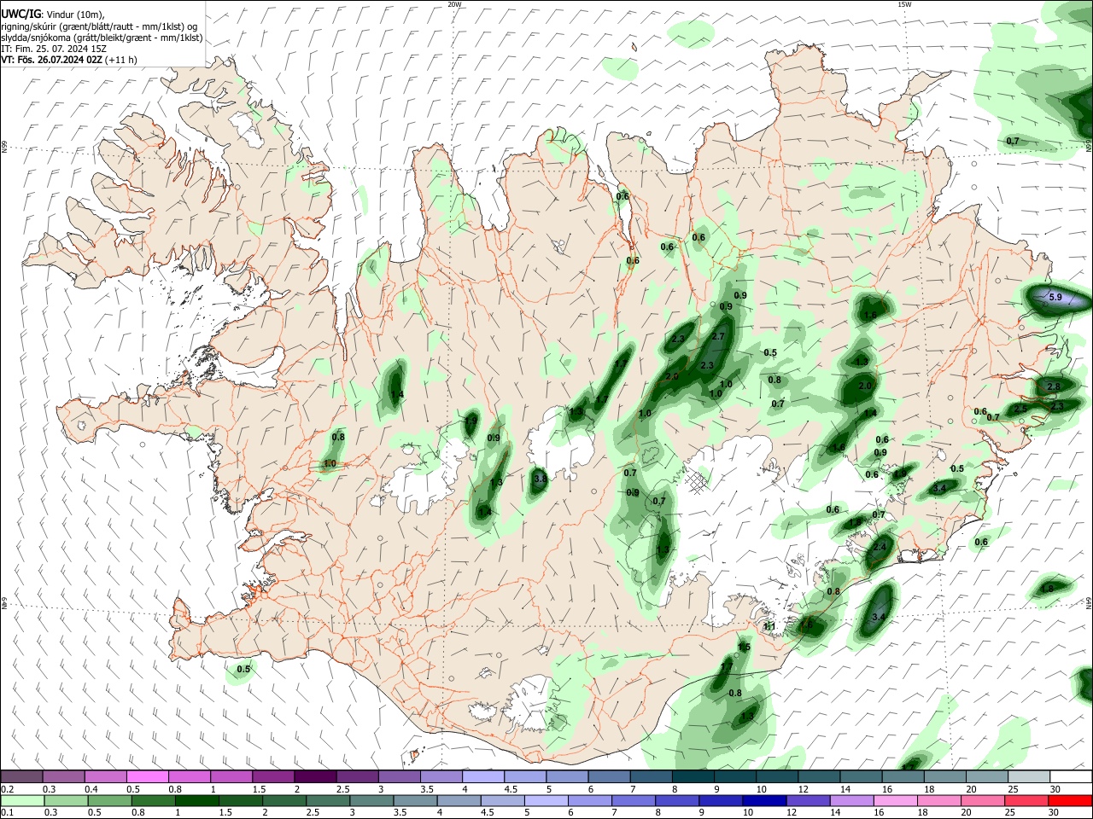This screenshot has height=819, width=1093.
Task: Click the 2.4 precipitation value on the map
Action: point(880,547)
